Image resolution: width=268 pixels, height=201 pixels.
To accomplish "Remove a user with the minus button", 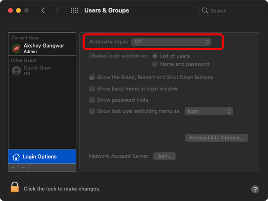I will click(x=23, y=167).
